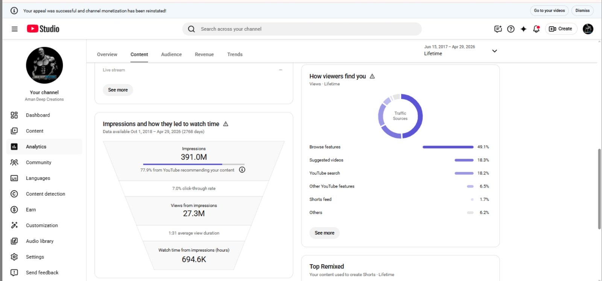Image resolution: width=602 pixels, height=281 pixels.
Task: Open the Trends tab
Action: click(x=235, y=54)
